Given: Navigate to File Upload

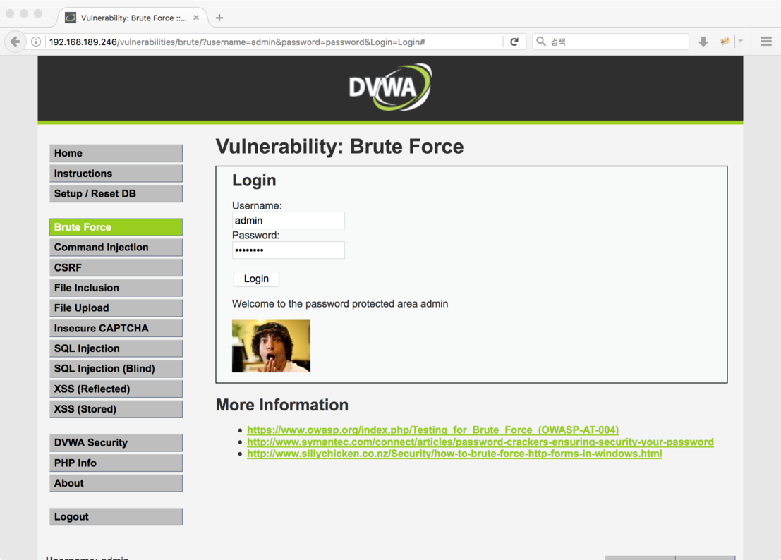Looking at the screenshot, I should [x=116, y=308].
